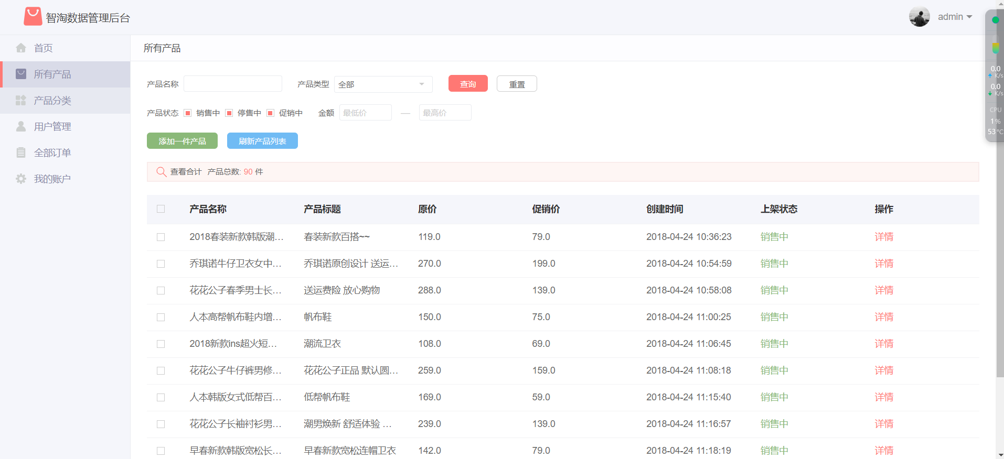Click the 重置 button
The width and height of the screenshot is (1004, 459).
[x=517, y=84]
